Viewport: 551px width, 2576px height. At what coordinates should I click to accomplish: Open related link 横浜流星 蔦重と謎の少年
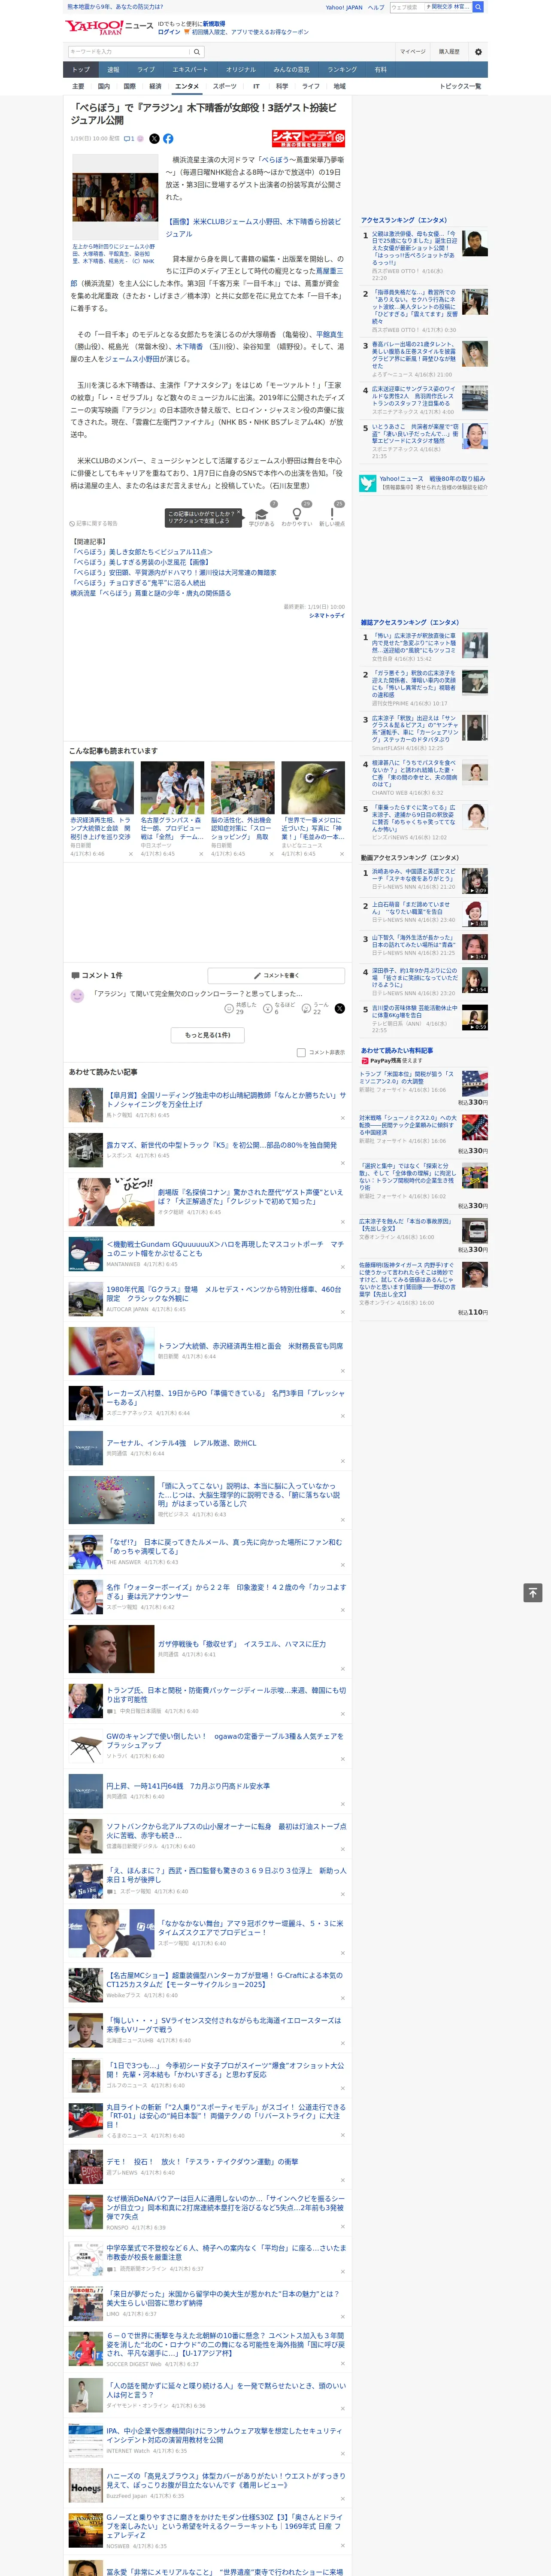(x=150, y=593)
